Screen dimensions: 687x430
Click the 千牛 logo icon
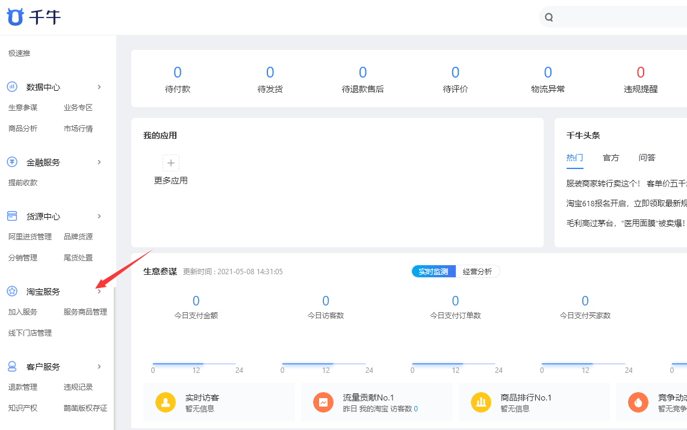tap(15, 17)
